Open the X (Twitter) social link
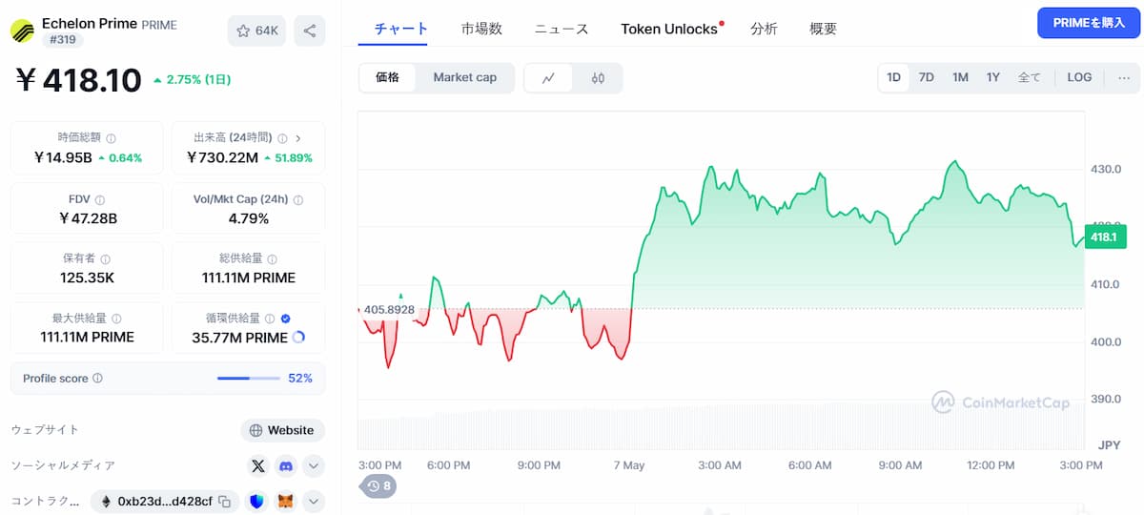This screenshot has width=1144, height=515. pos(257,466)
